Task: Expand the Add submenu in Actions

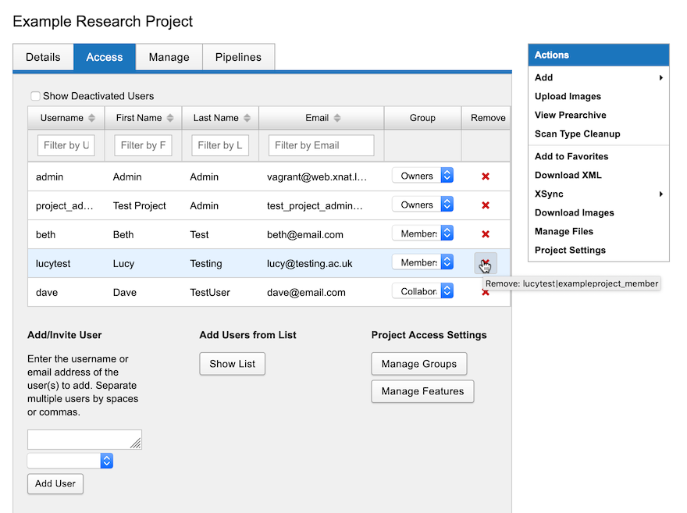Action: (599, 77)
